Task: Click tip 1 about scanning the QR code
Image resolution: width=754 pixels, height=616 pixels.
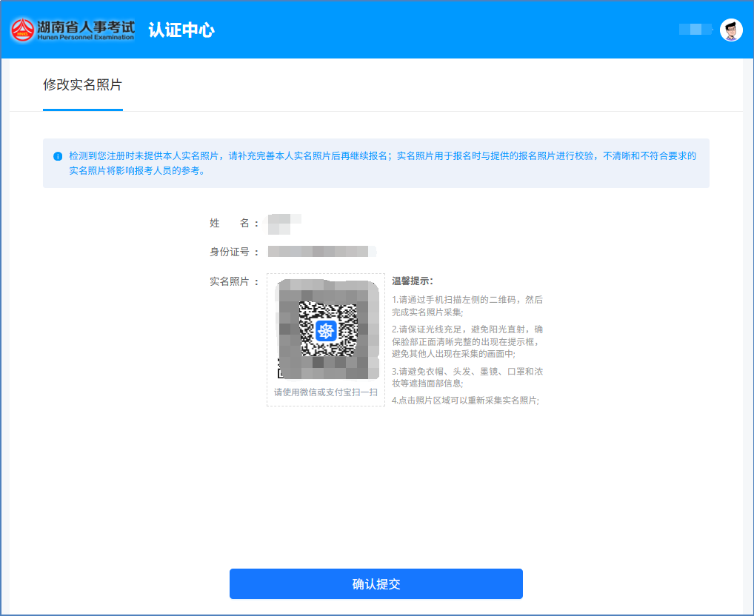Action: [x=467, y=306]
